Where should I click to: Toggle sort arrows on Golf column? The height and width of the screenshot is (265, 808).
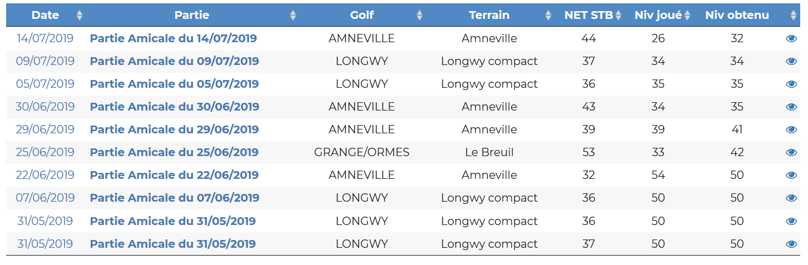(x=419, y=16)
